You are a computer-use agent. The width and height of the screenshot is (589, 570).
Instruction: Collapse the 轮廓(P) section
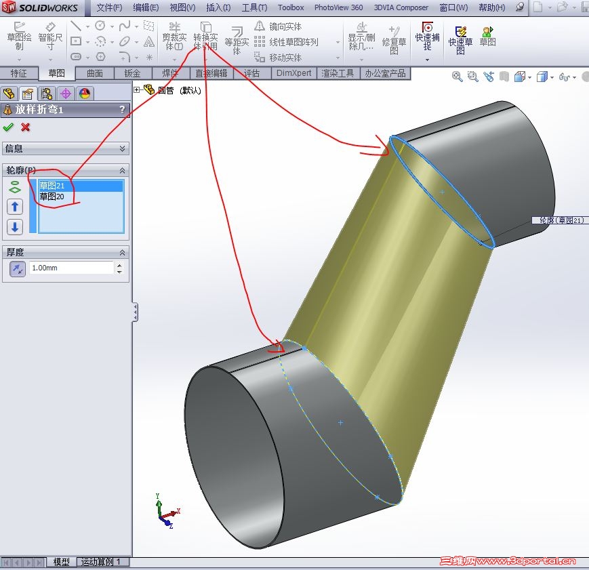[x=122, y=171]
